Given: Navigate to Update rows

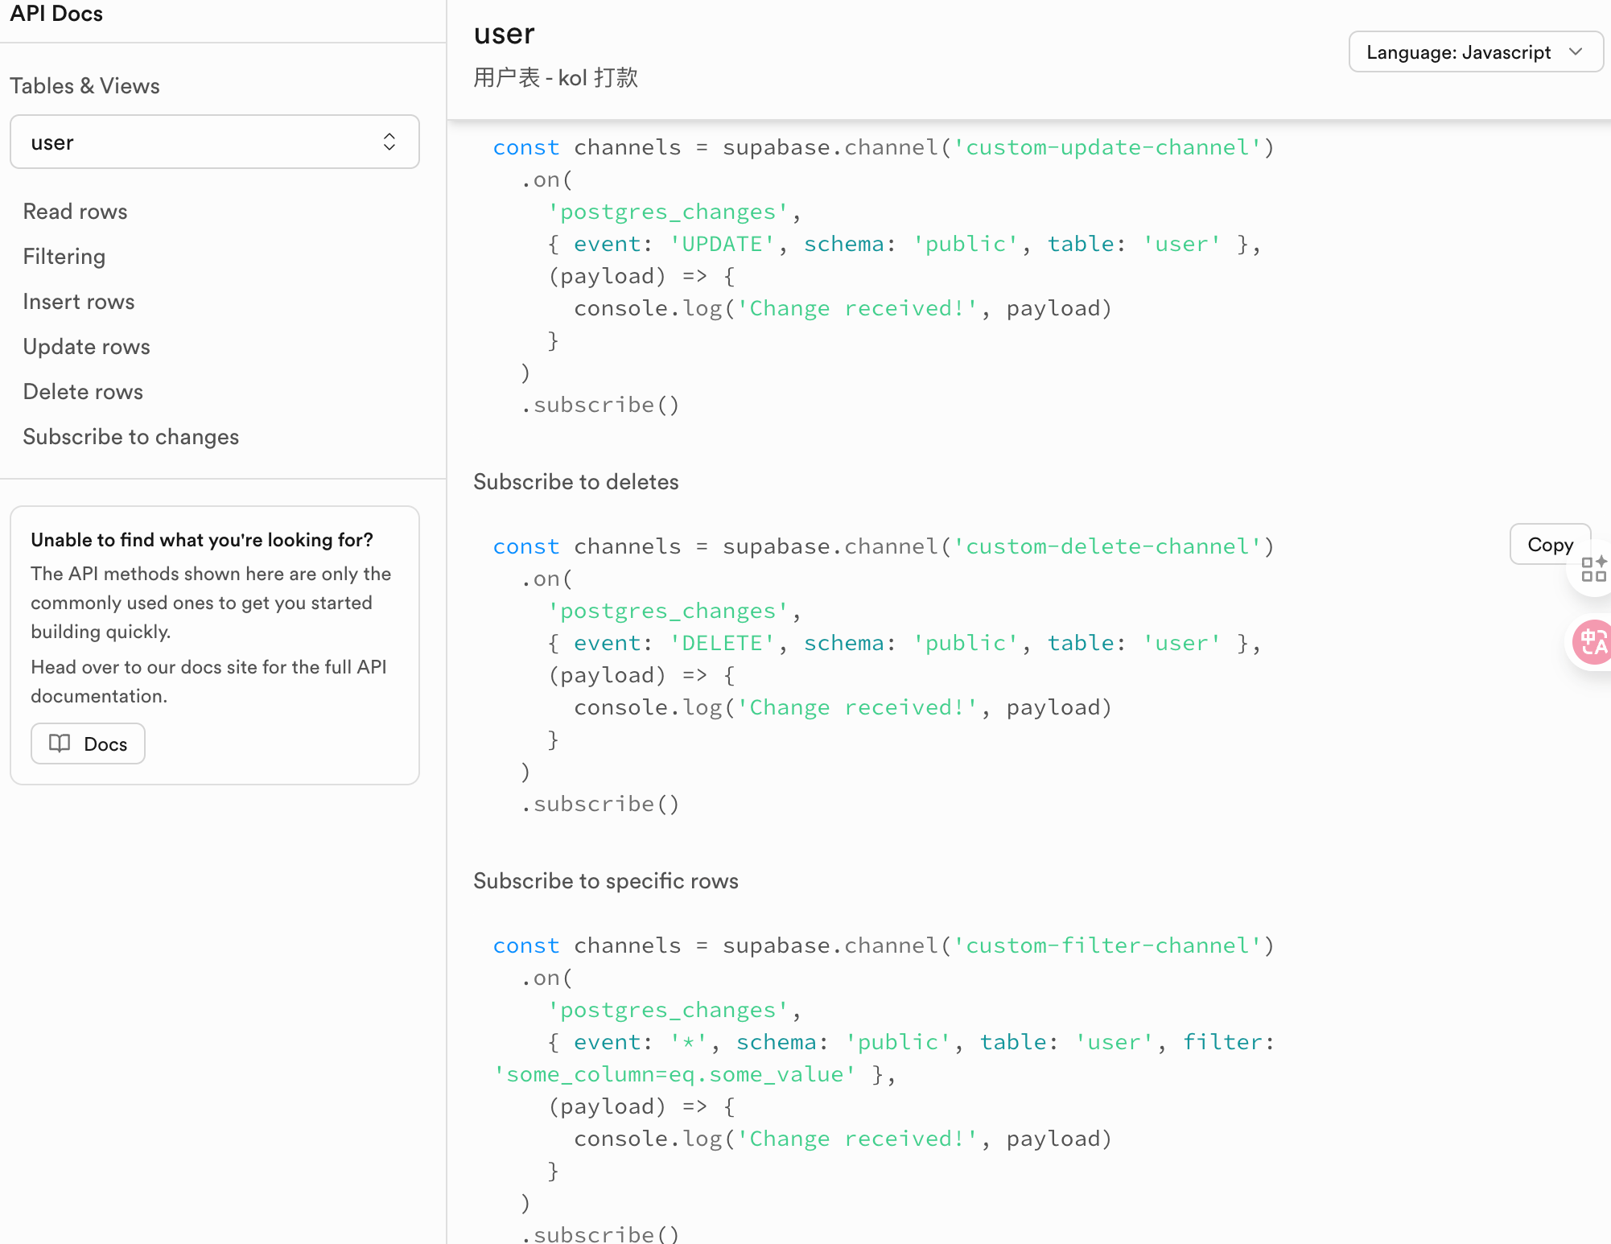Looking at the screenshot, I should click(86, 347).
